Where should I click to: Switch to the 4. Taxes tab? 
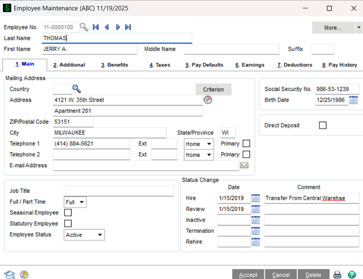click(x=160, y=65)
